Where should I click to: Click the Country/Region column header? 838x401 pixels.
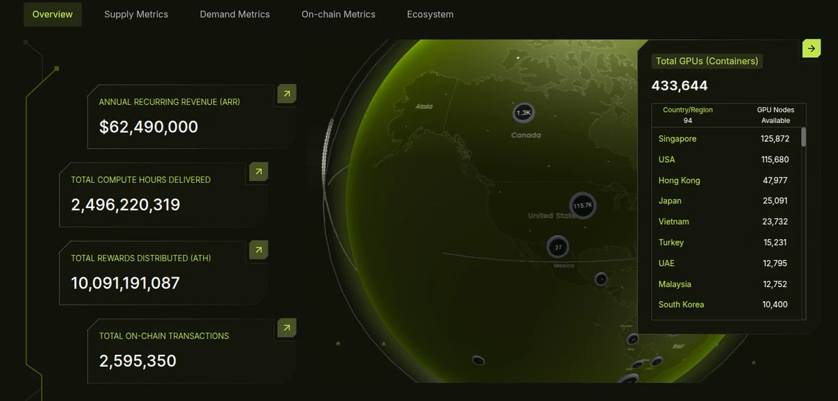(x=688, y=110)
